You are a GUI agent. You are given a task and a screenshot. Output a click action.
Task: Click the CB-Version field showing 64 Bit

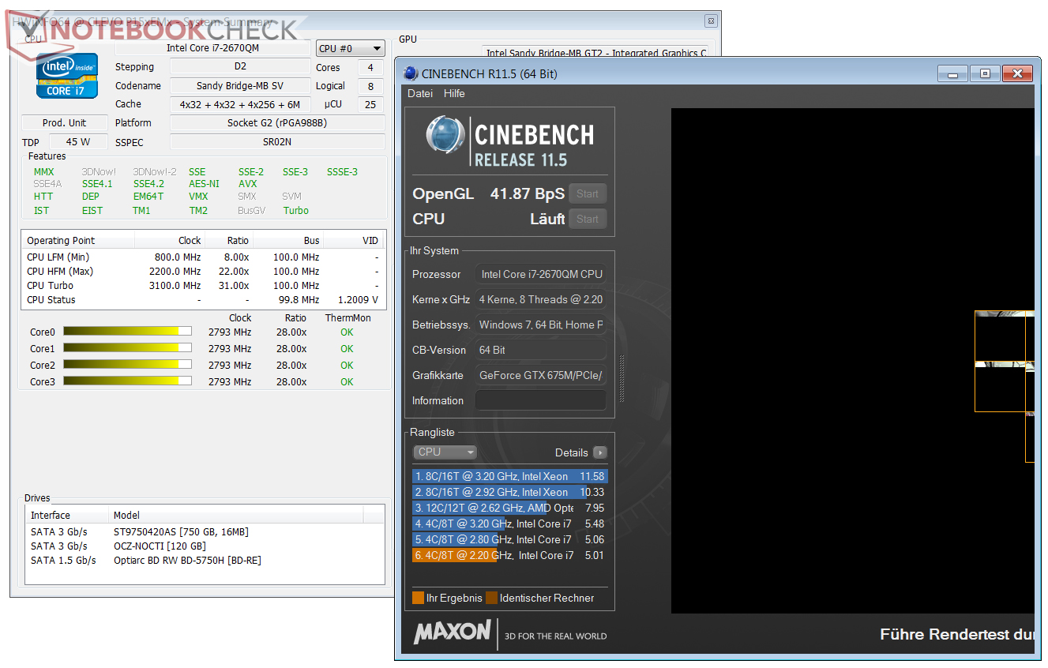tap(540, 350)
